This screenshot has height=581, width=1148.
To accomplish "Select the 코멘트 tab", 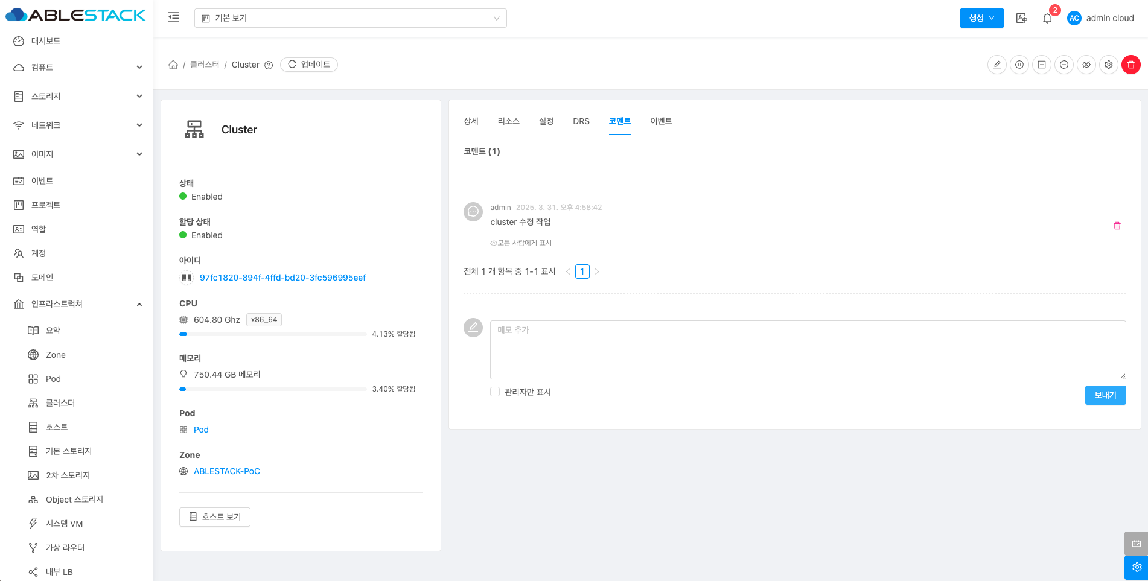I will (620, 121).
